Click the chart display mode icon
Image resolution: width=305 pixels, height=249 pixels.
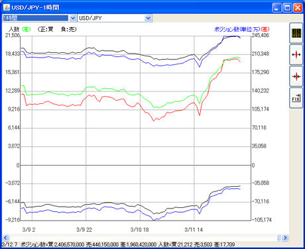[x=296, y=33]
